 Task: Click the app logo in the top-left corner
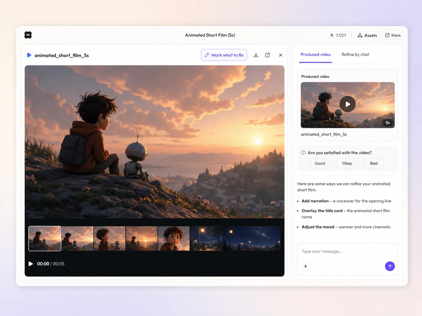[28, 35]
